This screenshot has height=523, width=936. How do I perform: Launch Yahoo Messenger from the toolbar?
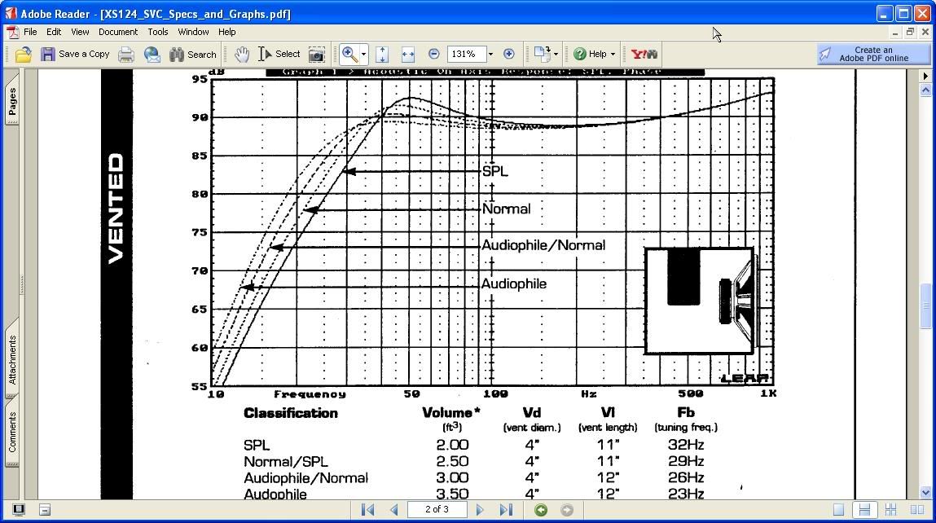click(x=643, y=54)
